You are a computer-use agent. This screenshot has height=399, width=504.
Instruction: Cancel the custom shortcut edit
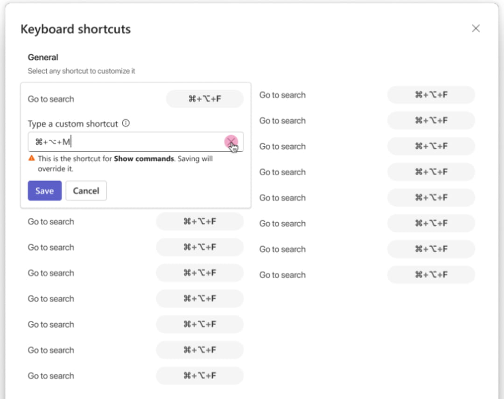click(86, 191)
